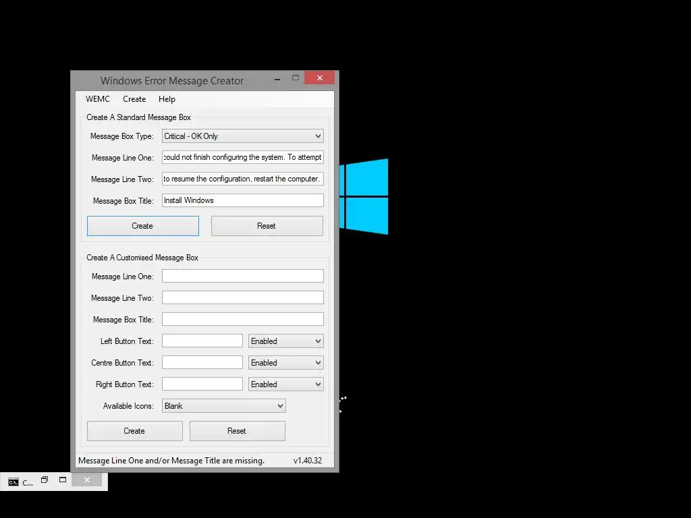Viewport: 691px width, 518px height.
Task: Maximize the minimized command prompt window
Action: pyautogui.click(x=63, y=480)
